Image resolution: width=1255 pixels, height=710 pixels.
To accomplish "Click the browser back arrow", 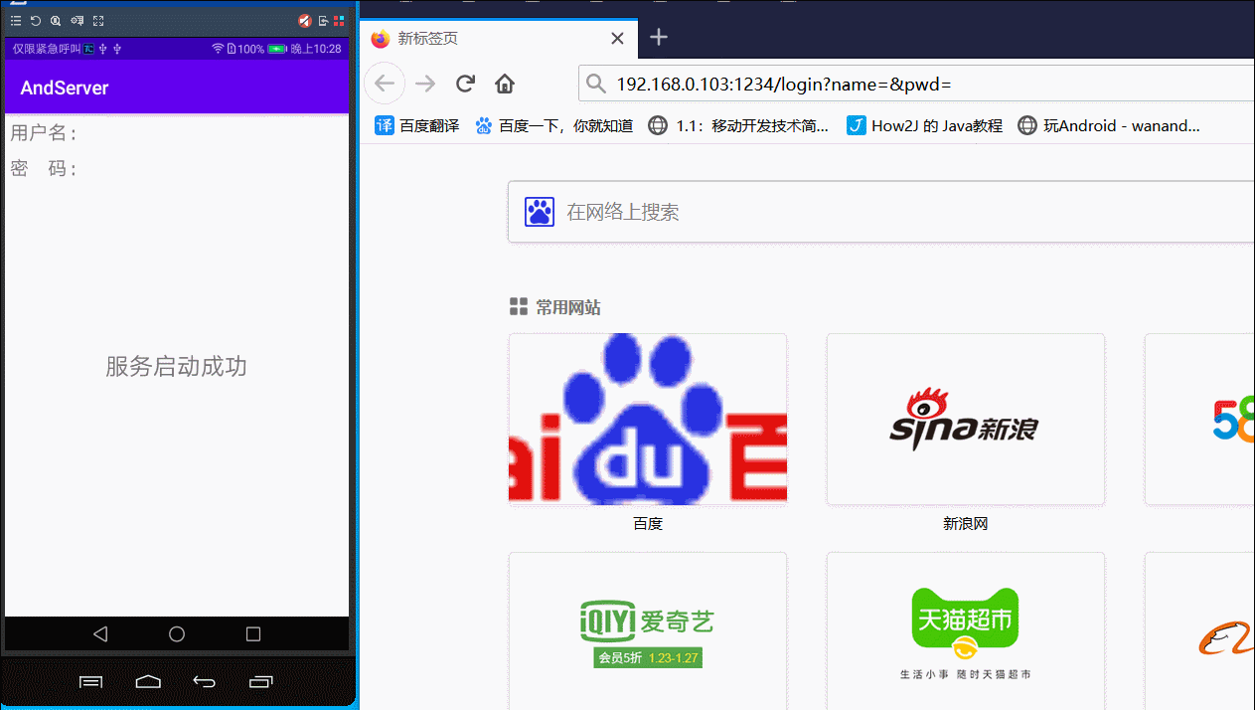I will coord(385,83).
